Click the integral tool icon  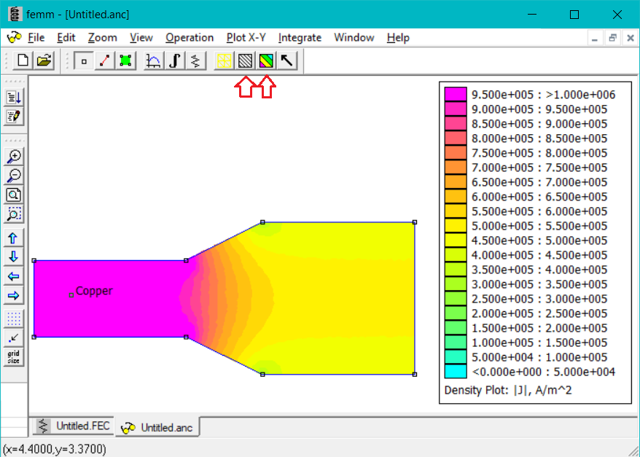pyautogui.click(x=174, y=61)
